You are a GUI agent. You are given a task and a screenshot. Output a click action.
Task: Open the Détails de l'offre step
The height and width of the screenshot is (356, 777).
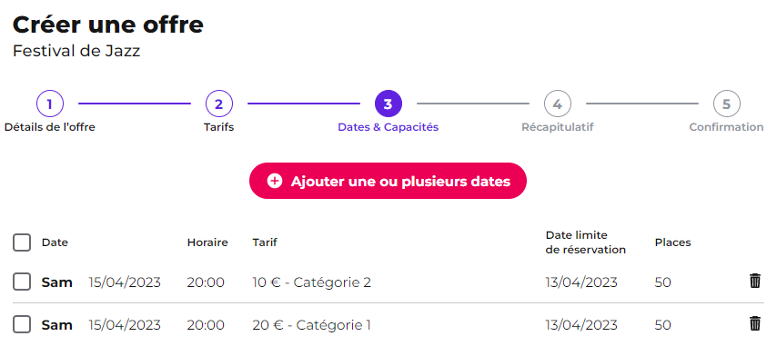tap(49, 127)
